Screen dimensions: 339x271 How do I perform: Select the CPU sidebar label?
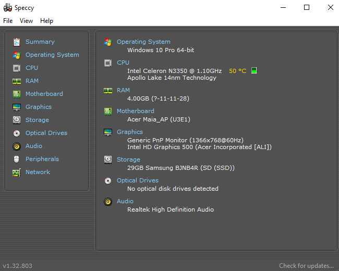(x=32, y=68)
